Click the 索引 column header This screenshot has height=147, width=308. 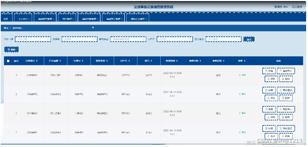16,61
